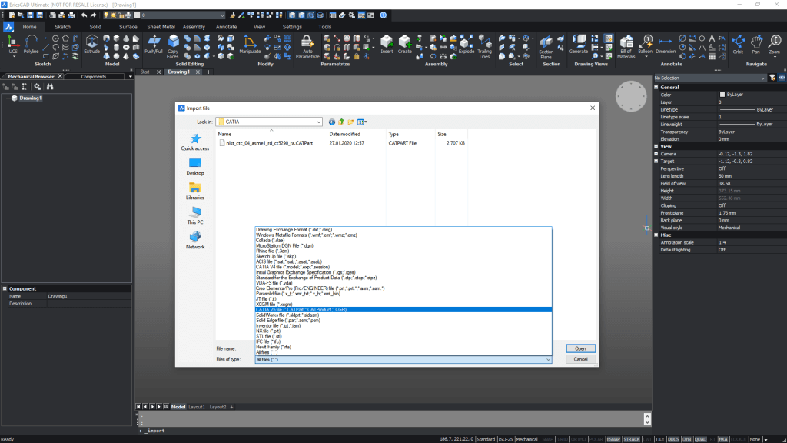Expand the Balloon tool dropdown

click(x=646, y=58)
